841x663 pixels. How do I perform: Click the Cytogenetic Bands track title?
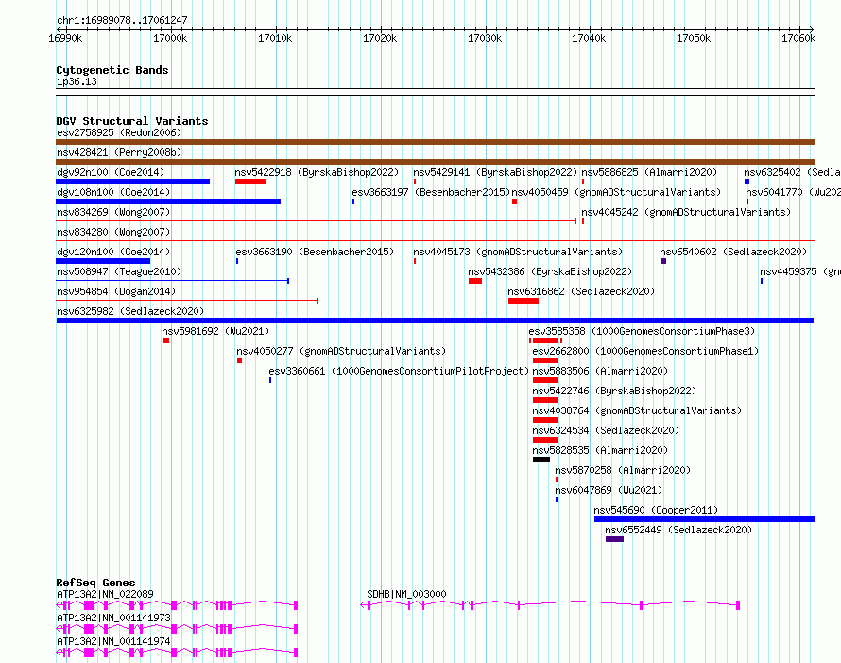click(112, 70)
